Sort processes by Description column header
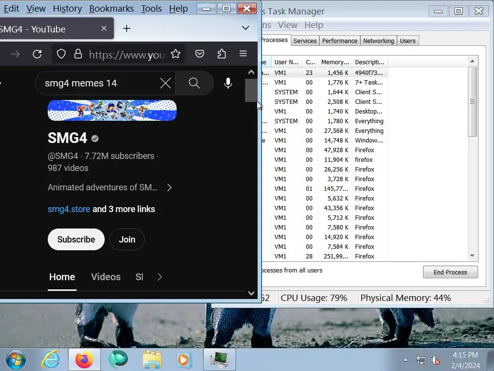Viewport: 494px width, 371px height. tap(370, 62)
